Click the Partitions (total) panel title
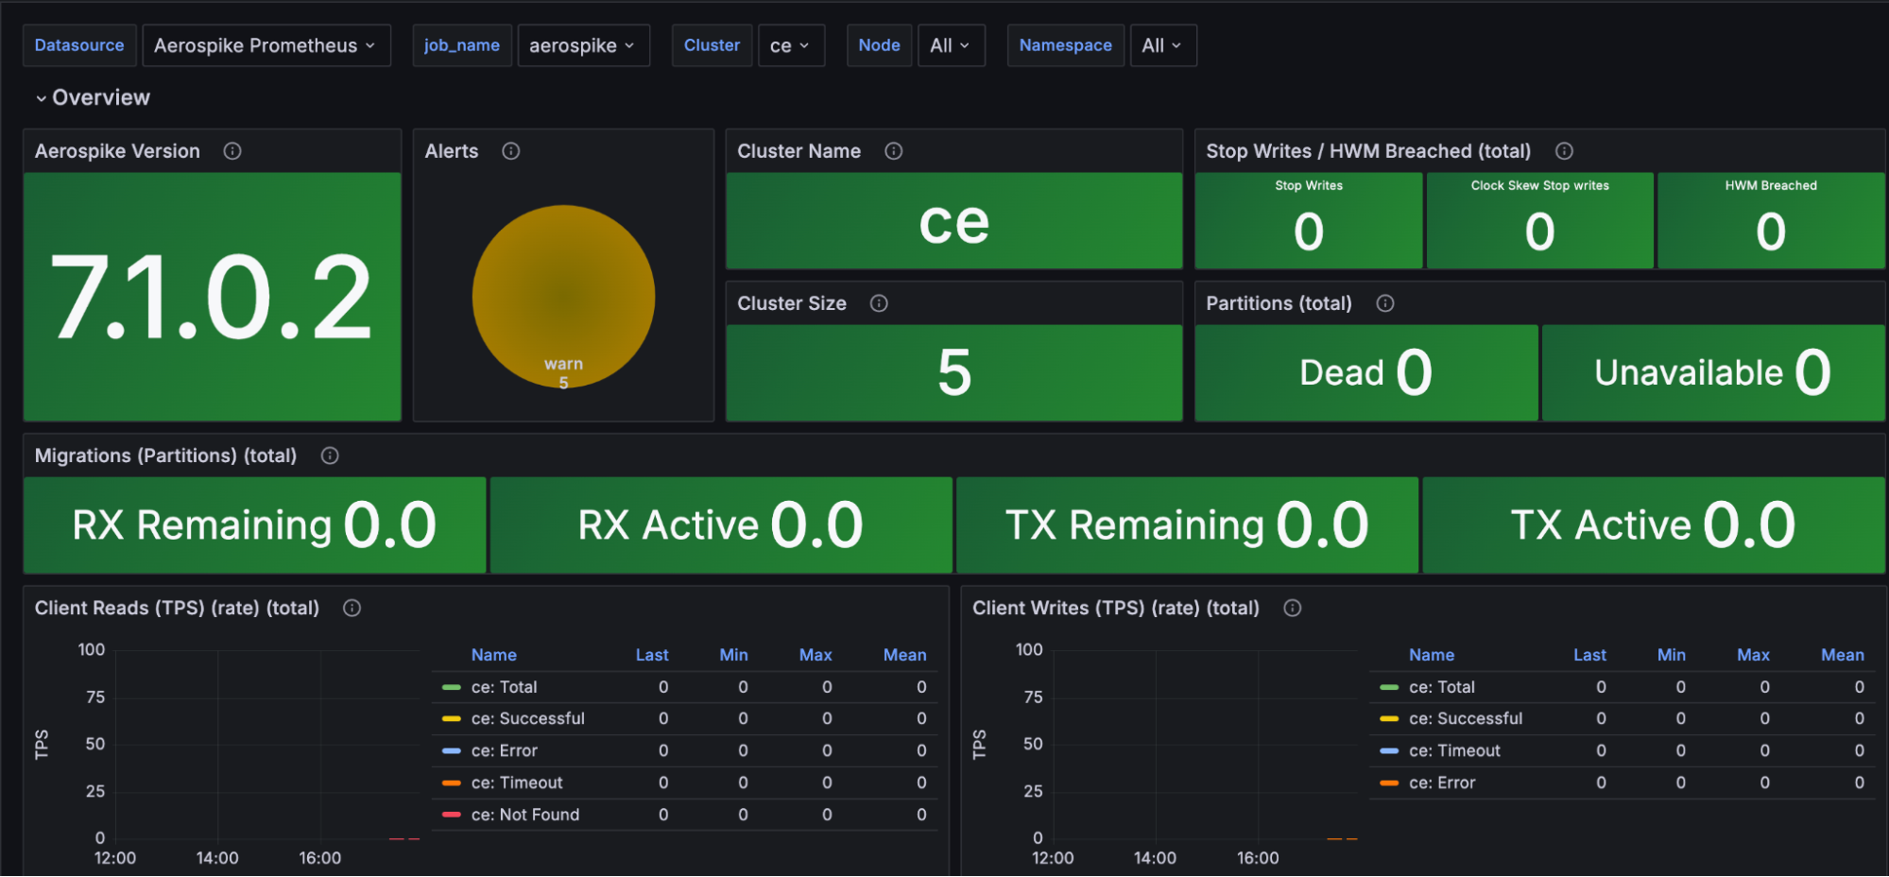 (x=1279, y=303)
